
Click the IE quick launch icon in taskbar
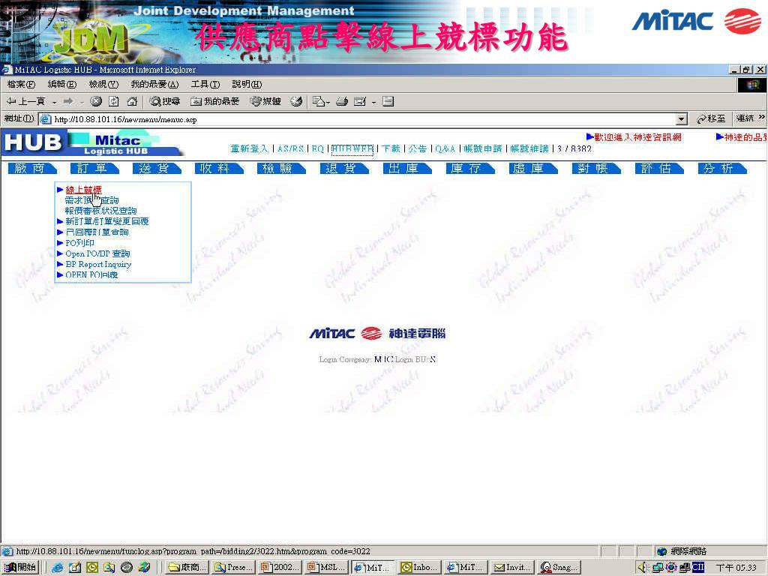[57, 567]
